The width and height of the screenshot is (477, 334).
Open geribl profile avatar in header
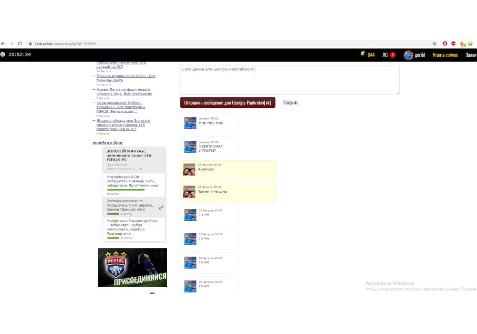click(x=408, y=55)
